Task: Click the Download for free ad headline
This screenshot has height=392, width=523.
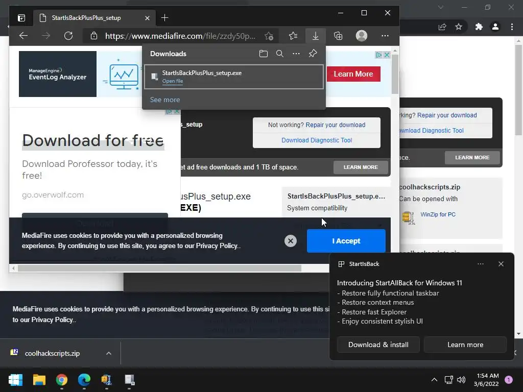Action: [x=93, y=140]
